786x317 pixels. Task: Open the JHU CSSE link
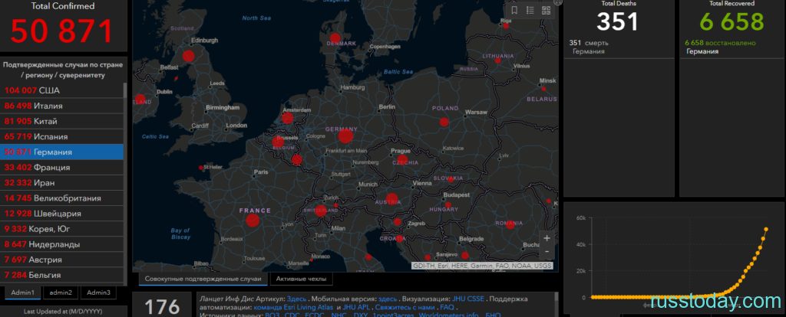click(x=468, y=299)
